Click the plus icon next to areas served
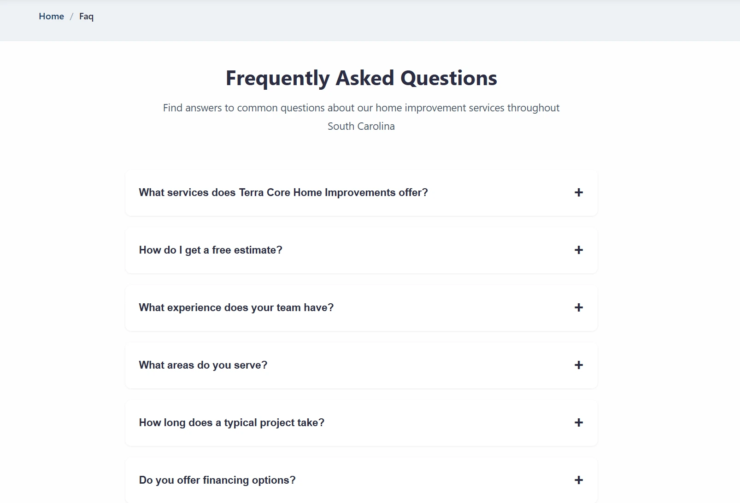 point(579,365)
